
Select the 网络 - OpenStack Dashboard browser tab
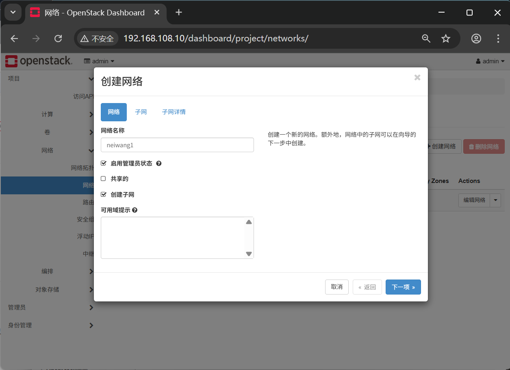(95, 13)
